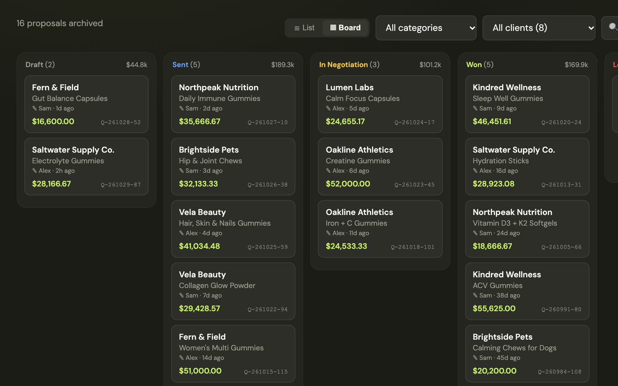Click Calming Chews for Dogs proposal

[x=527, y=354]
